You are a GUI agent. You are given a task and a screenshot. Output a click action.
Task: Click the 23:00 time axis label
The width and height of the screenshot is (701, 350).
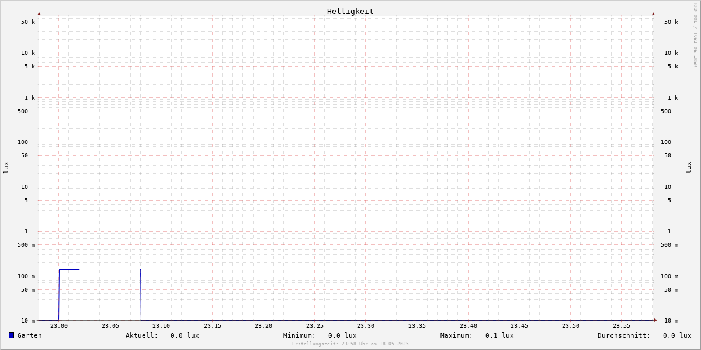coord(59,326)
